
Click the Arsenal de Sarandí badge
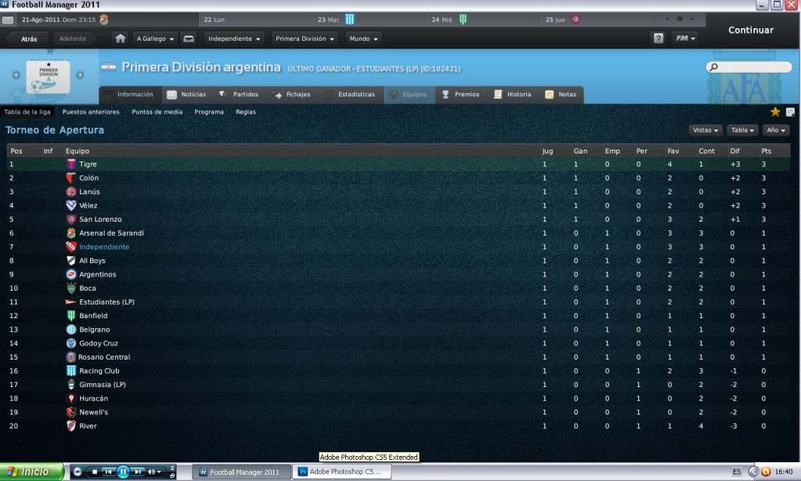(x=71, y=233)
